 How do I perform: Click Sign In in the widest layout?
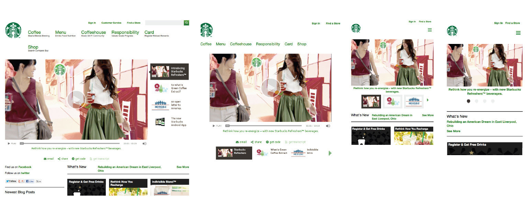(92, 23)
